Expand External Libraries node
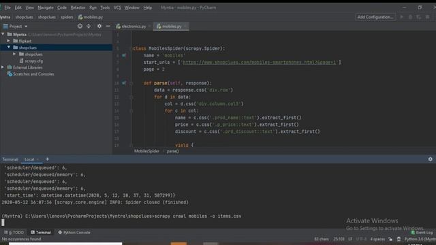Viewport: 436px width, 245px height. [x=3, y=67]
